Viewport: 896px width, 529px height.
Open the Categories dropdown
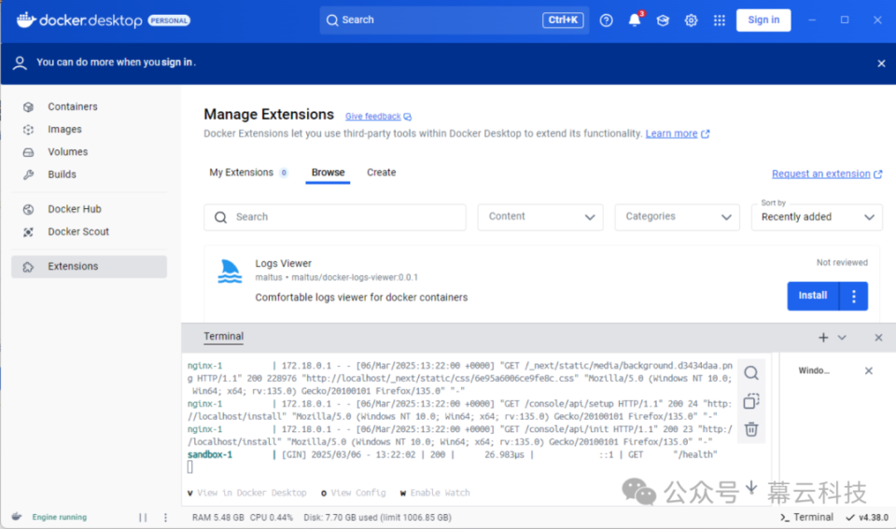click(678, 217)
